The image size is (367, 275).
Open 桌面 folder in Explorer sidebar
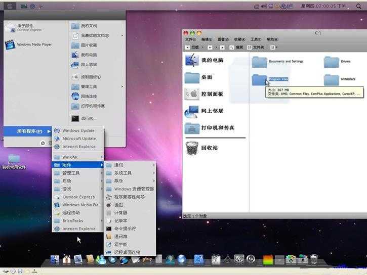[198, 77]
